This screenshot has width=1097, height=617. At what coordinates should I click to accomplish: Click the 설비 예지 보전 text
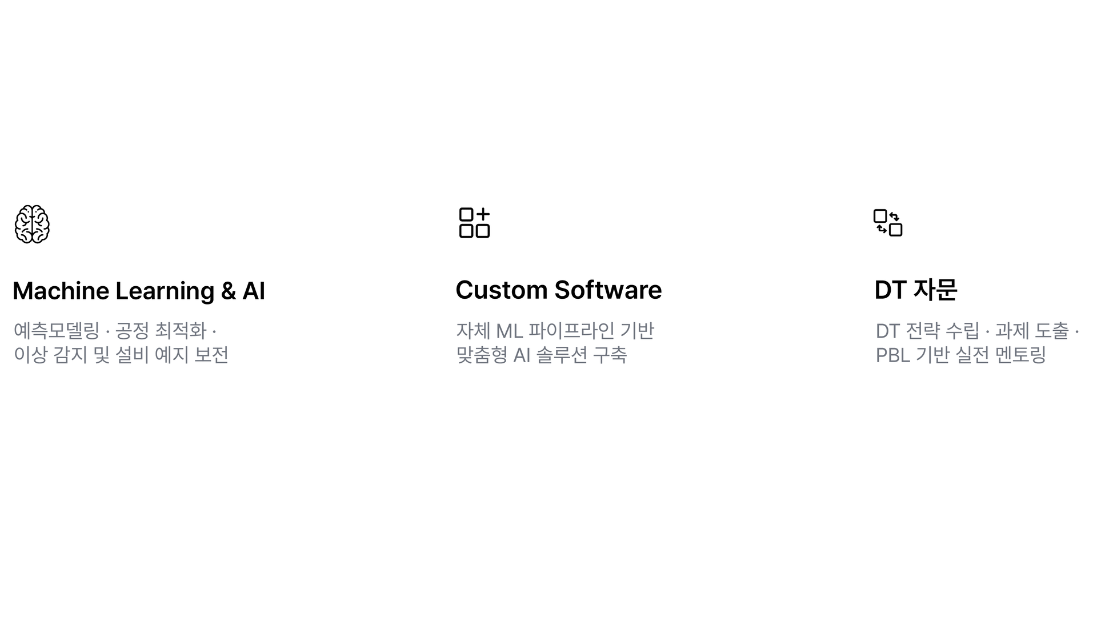tap(172, 355)
